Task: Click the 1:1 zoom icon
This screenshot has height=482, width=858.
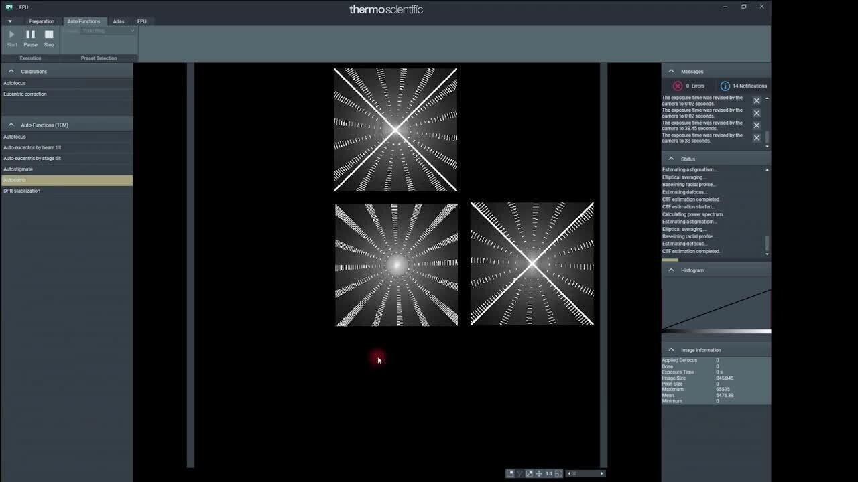Action: 548,473
